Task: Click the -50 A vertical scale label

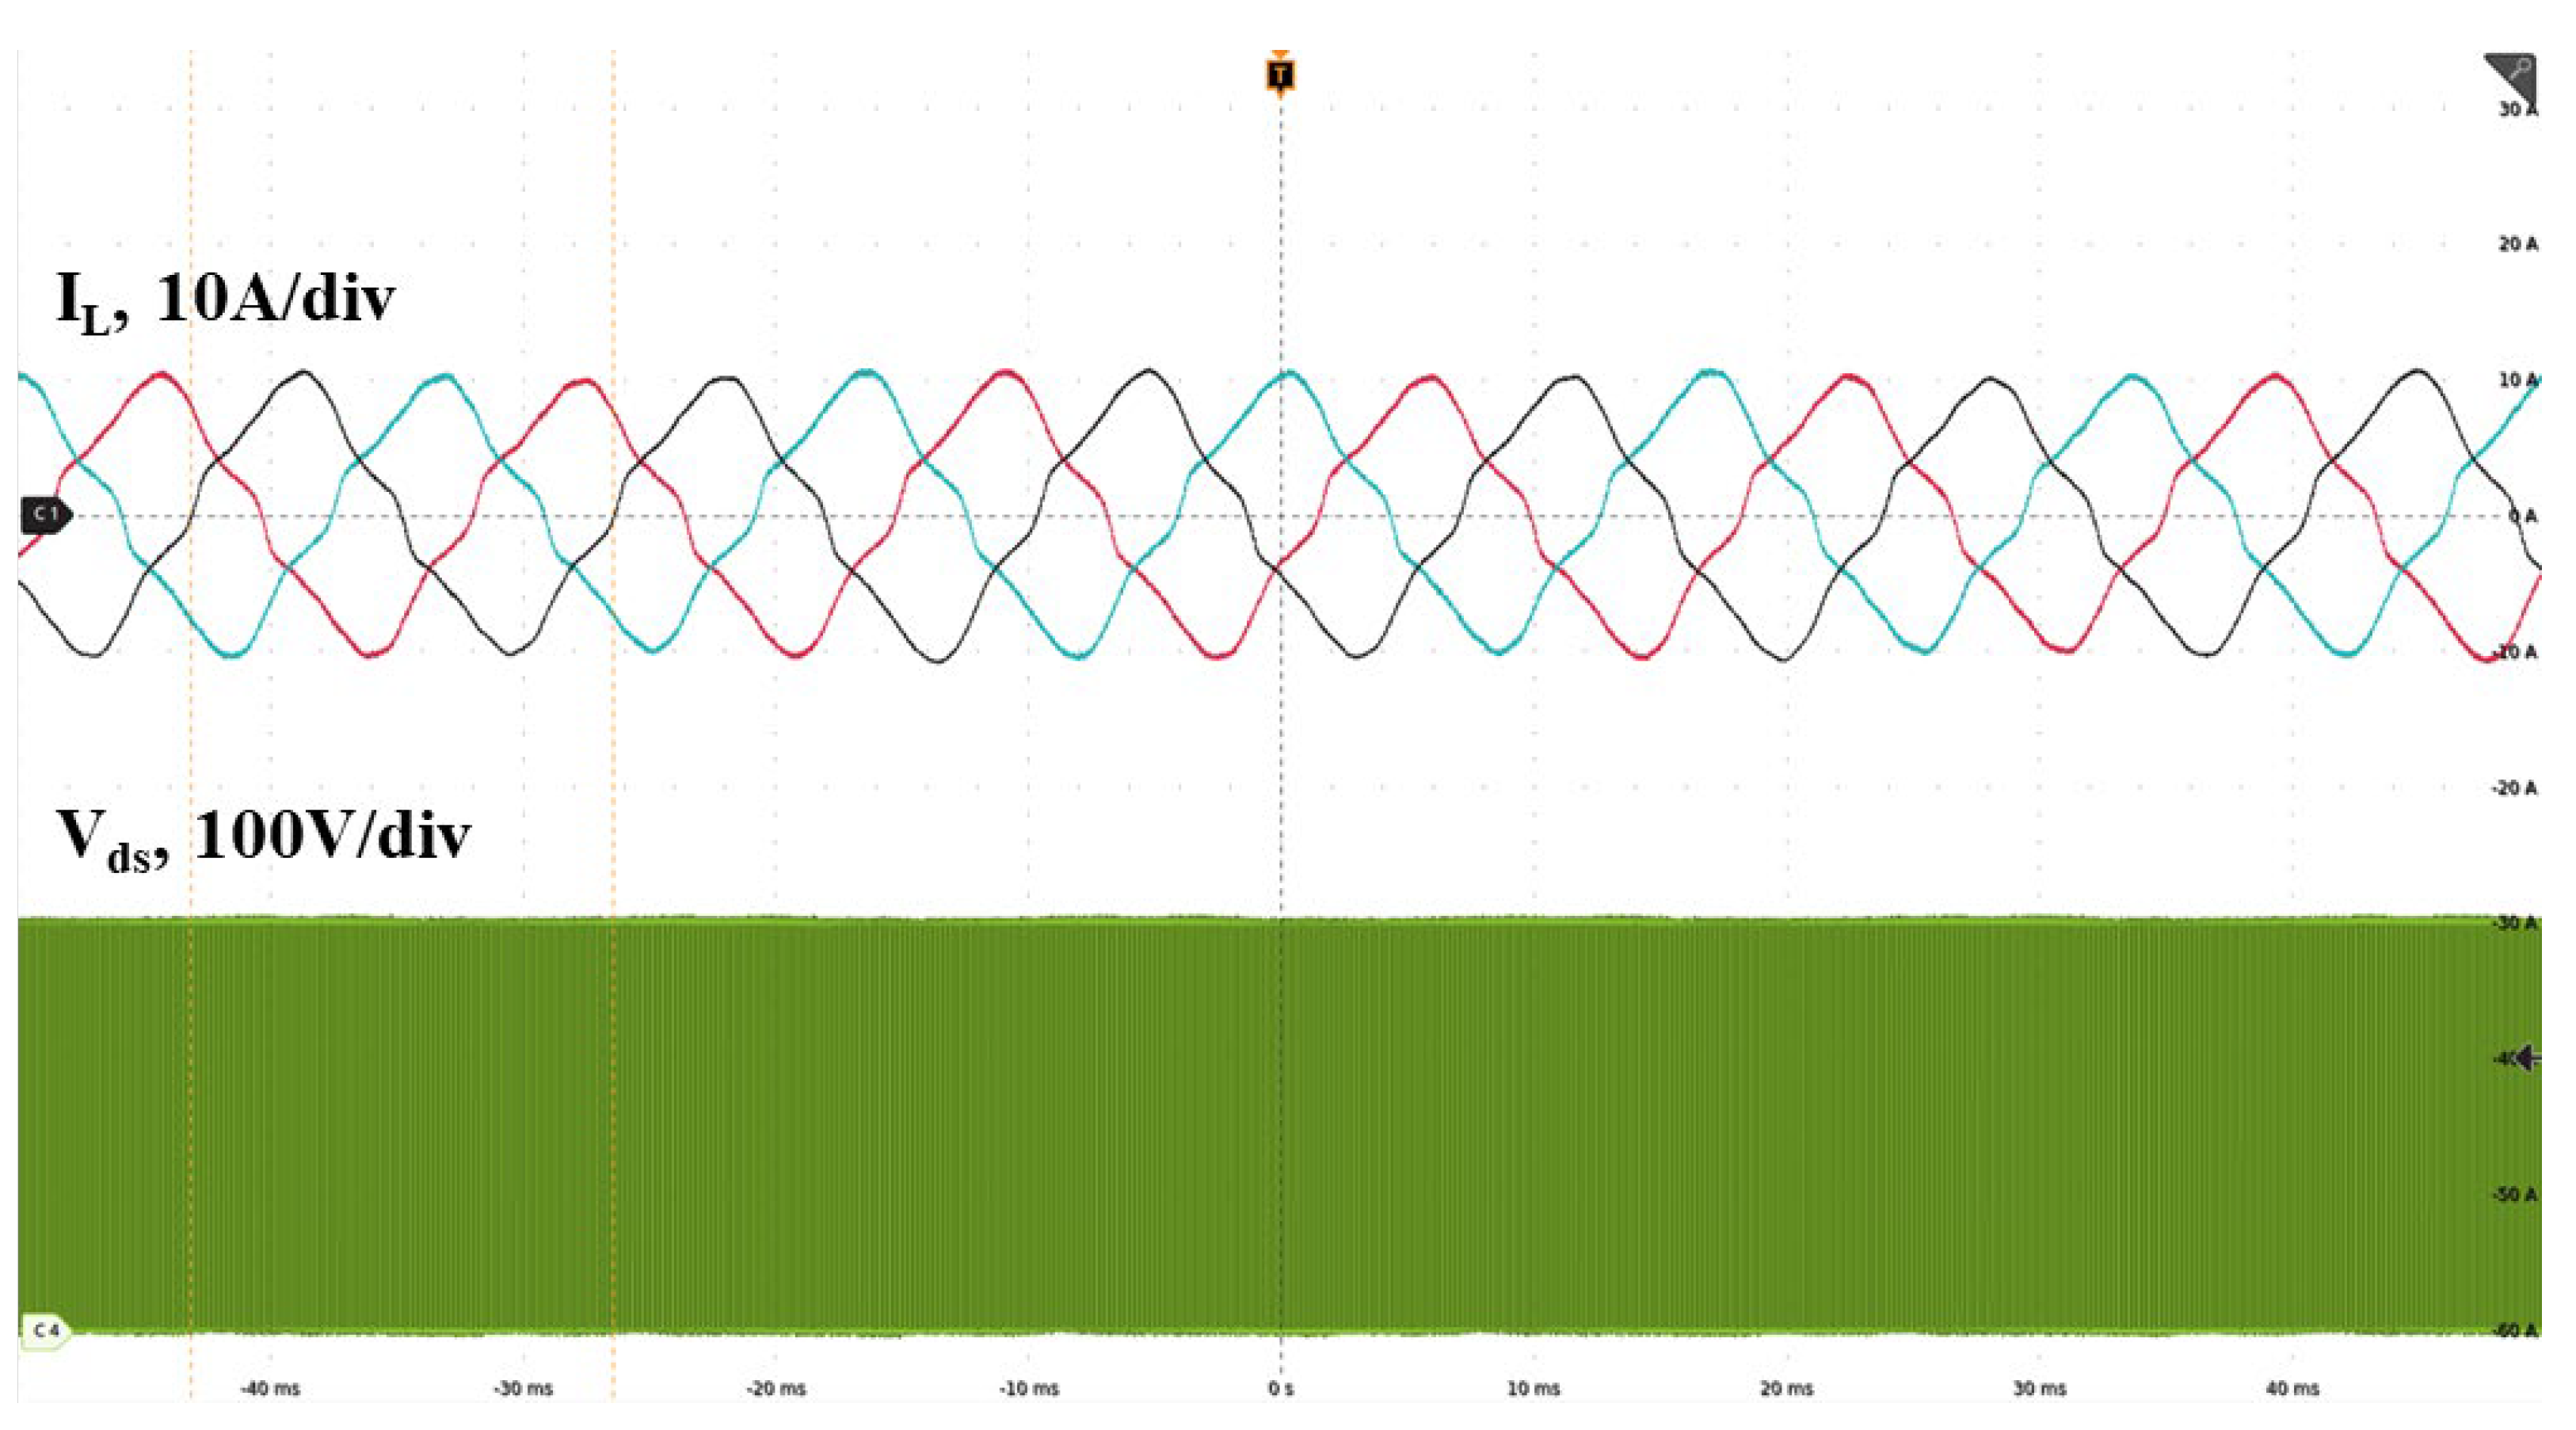Action: click(2515, 1195)
